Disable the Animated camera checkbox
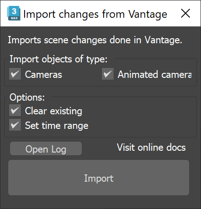Viewport: 201px width, 209px height. (108, 74)
